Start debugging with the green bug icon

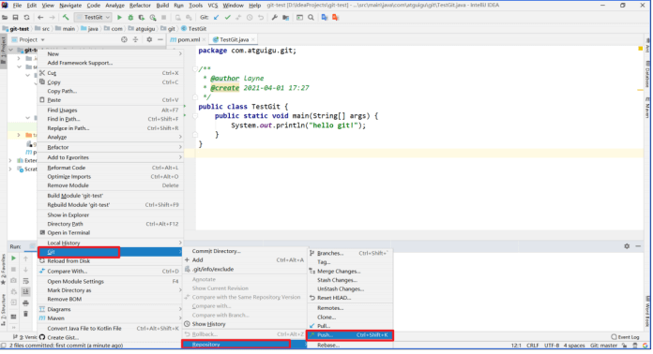point(130,18)
